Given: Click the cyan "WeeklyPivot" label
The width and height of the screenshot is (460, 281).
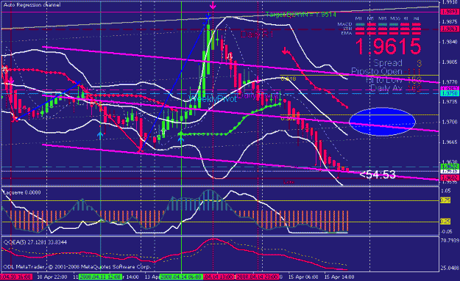Looking at the screenshot, I should tap(213, 99).
